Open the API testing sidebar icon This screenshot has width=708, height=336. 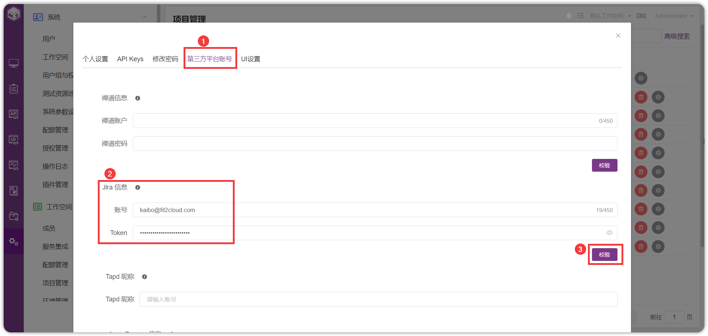[x=14, y=114]
